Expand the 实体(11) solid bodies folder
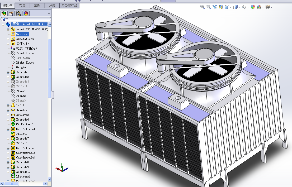 coord(8,44)
